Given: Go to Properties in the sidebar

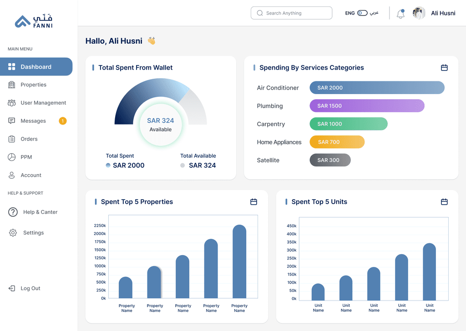Looking at the screenshot, I should click(x=34, y=85).
